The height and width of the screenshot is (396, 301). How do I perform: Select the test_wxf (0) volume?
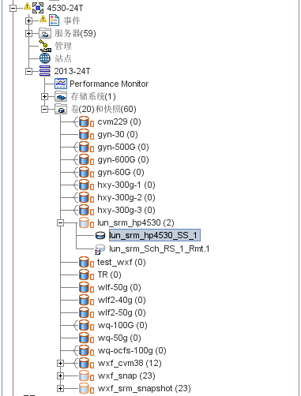pos(122,262)
